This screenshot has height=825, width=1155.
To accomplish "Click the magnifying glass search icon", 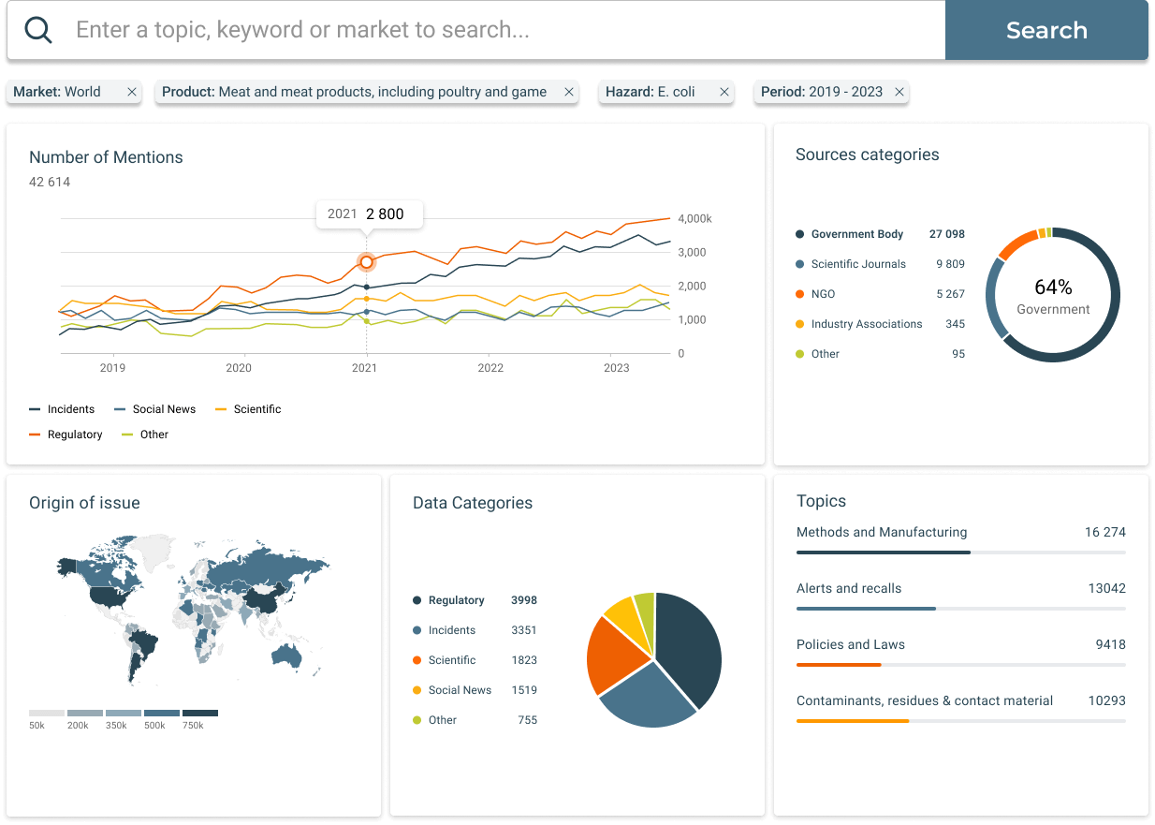I will click(x=37, y=29).
